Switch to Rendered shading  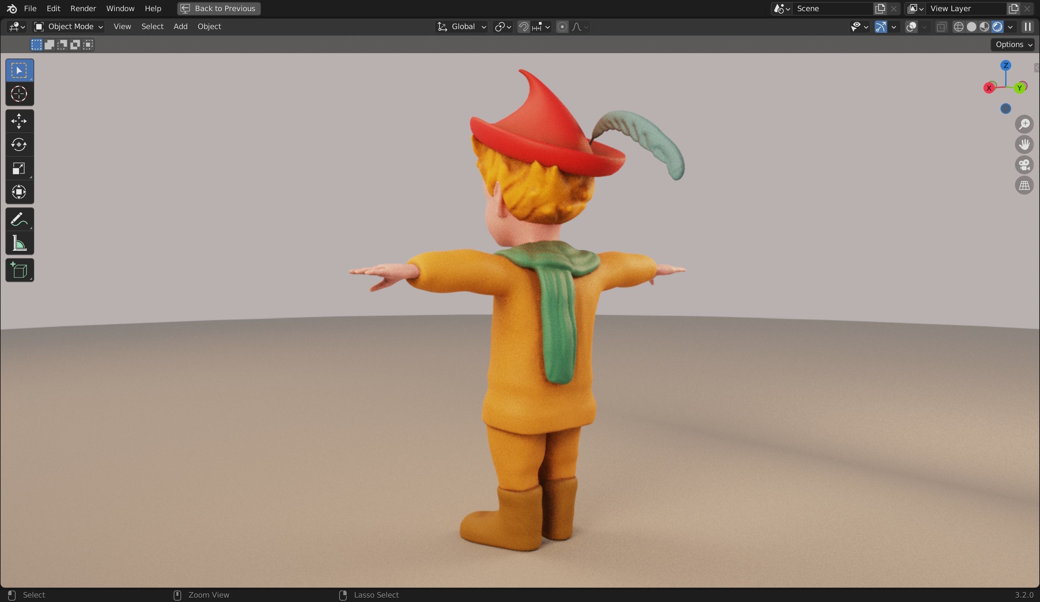pyautogui.click(x=997, y=27)
